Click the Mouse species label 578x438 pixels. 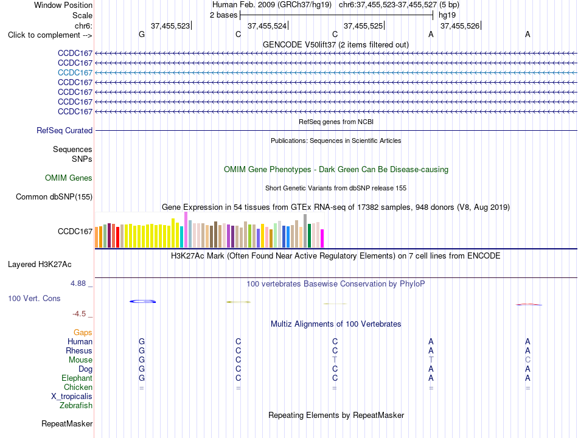80,360
